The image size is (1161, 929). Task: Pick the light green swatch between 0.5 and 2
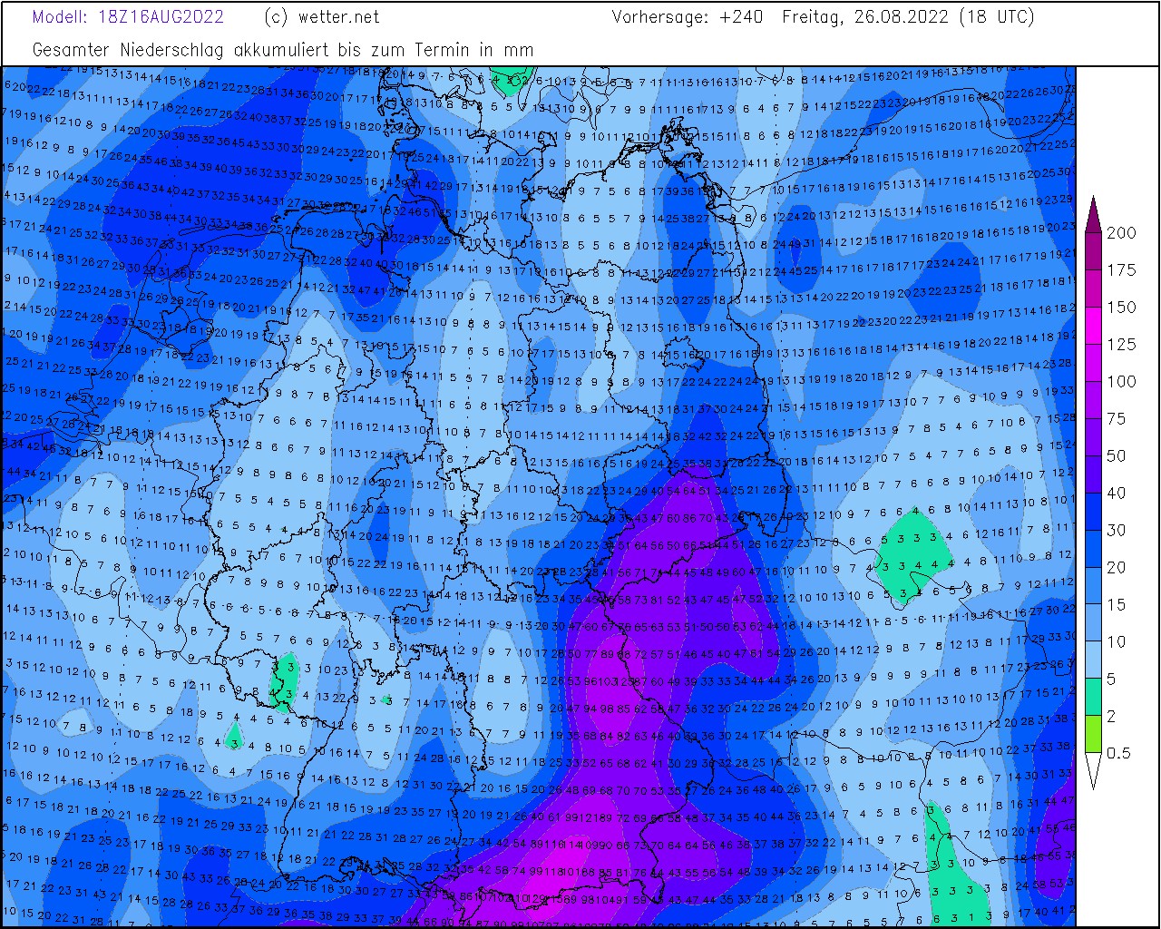(1093, 735)
